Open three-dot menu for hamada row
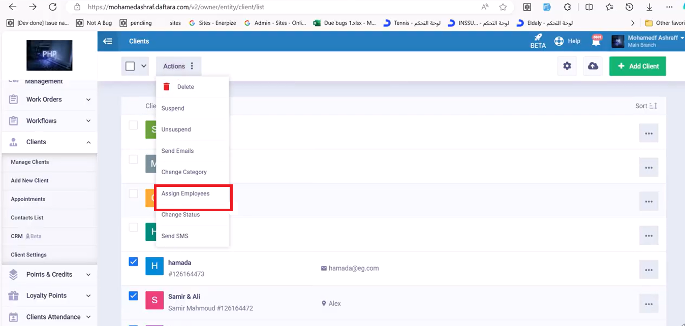The height and width of the screenshot is (326, 685). (648, 270)
